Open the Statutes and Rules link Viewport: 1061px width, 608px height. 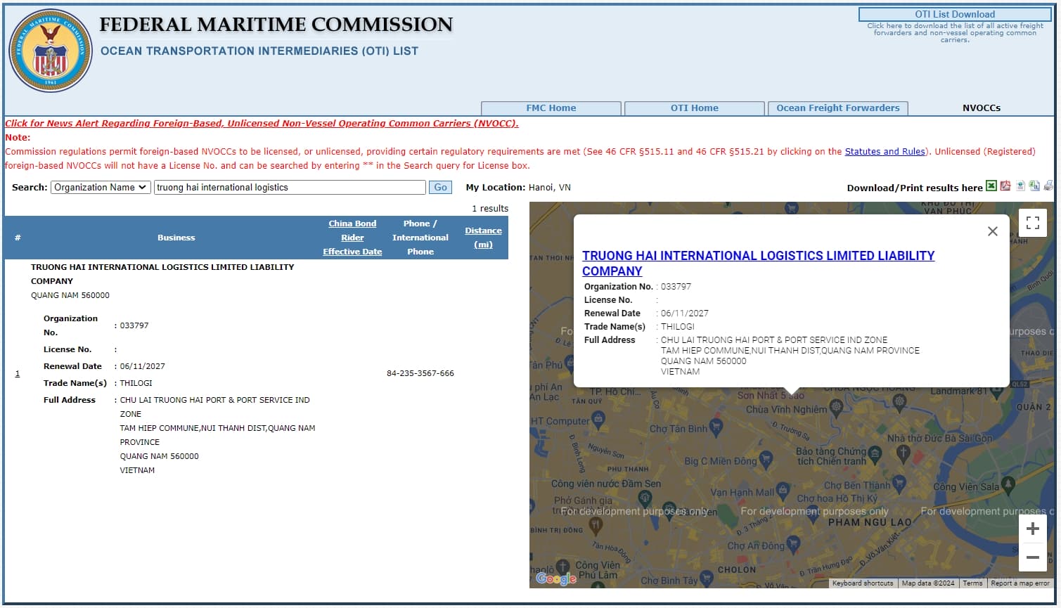pos(885,152)
